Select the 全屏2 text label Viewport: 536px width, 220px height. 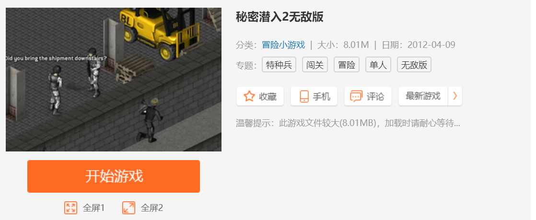pos(152,208)
